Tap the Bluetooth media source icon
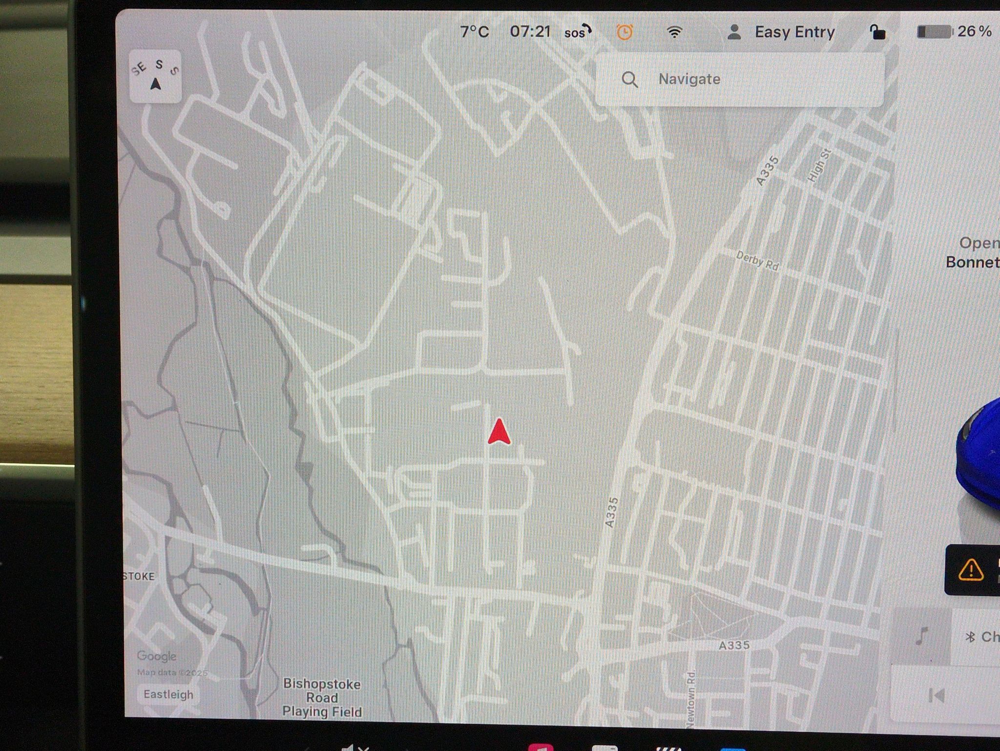The height and width of the screenshot is (751, 1000). (971, 637)
